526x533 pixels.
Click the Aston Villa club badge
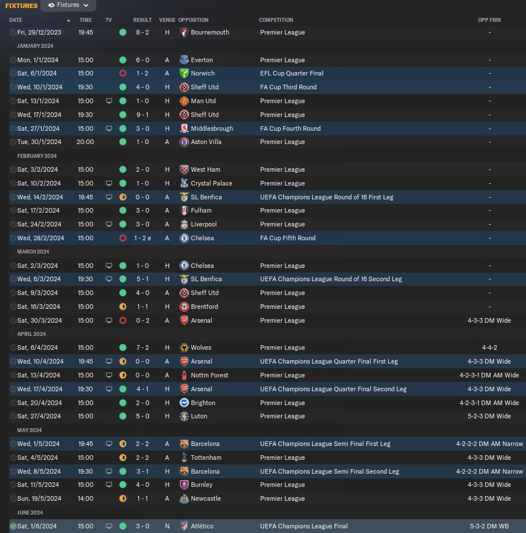click(x=184, y=142)
